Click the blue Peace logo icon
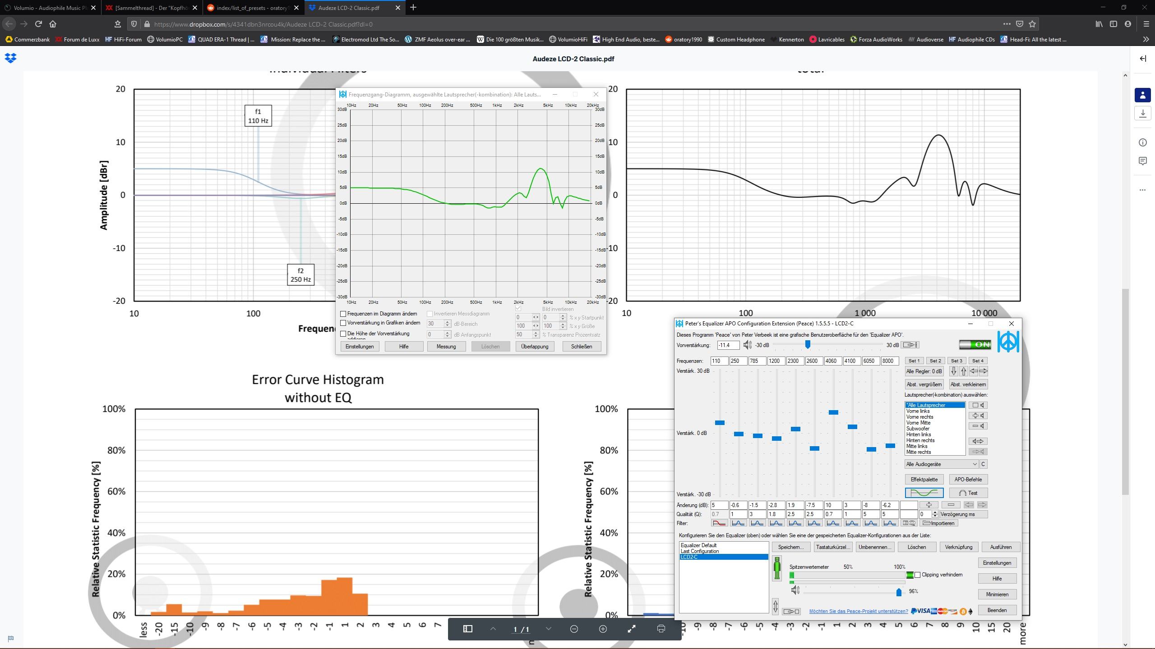This screenshot has height=649, width=1155. pyautogui.click(x=1008, y=342)
